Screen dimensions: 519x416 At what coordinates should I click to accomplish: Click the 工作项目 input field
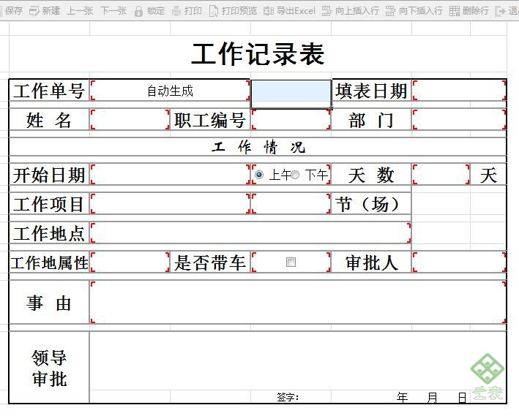click(x=170, y=203)
